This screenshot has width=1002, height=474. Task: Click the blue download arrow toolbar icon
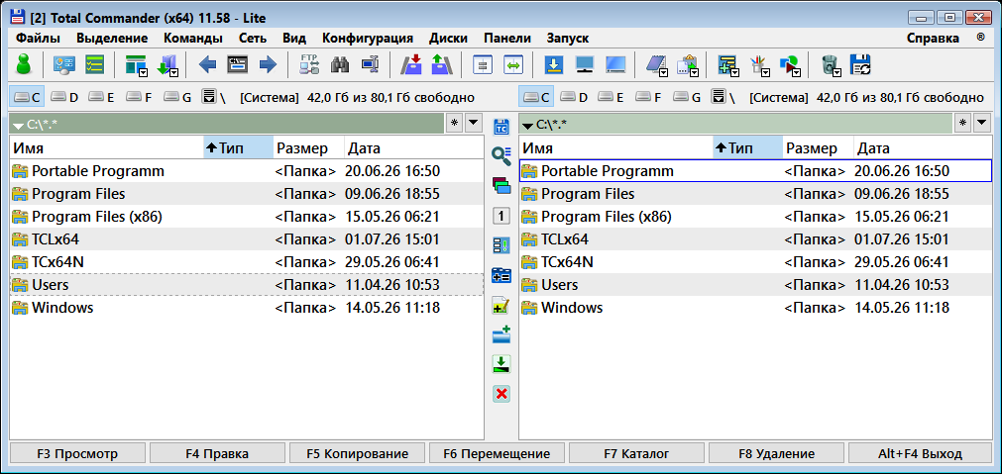pos(554,64)
